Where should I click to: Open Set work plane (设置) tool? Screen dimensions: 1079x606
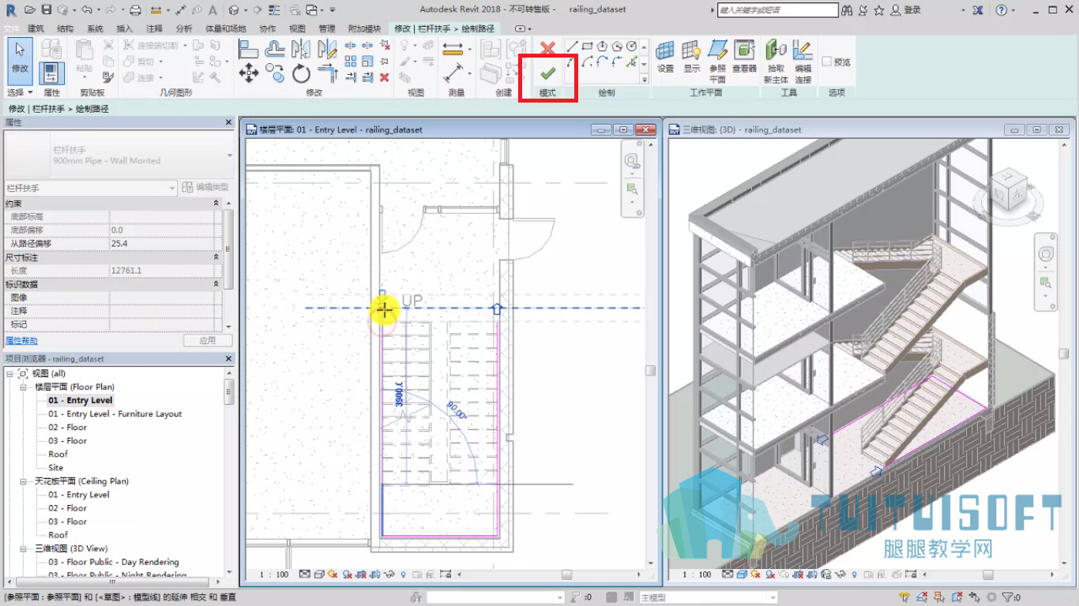pos(666,57)
